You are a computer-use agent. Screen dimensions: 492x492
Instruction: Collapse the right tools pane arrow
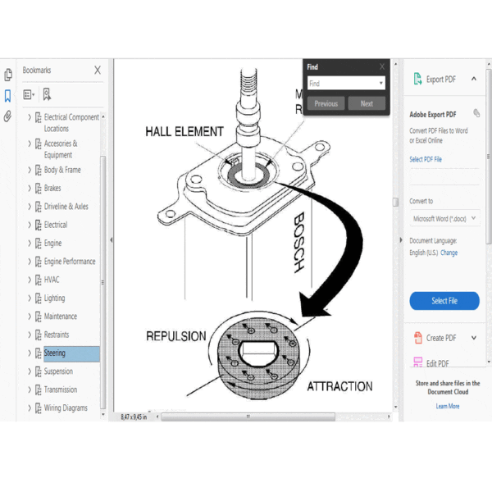[x=401, y=240]
